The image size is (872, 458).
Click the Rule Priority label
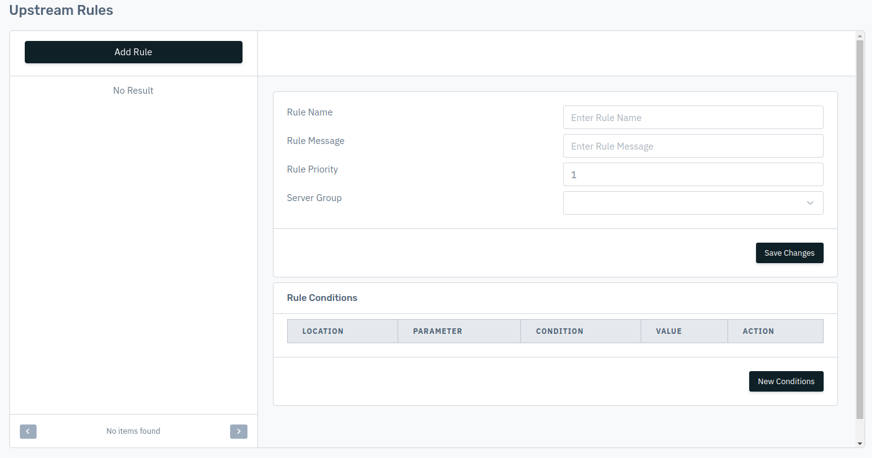tap(313, 169)
